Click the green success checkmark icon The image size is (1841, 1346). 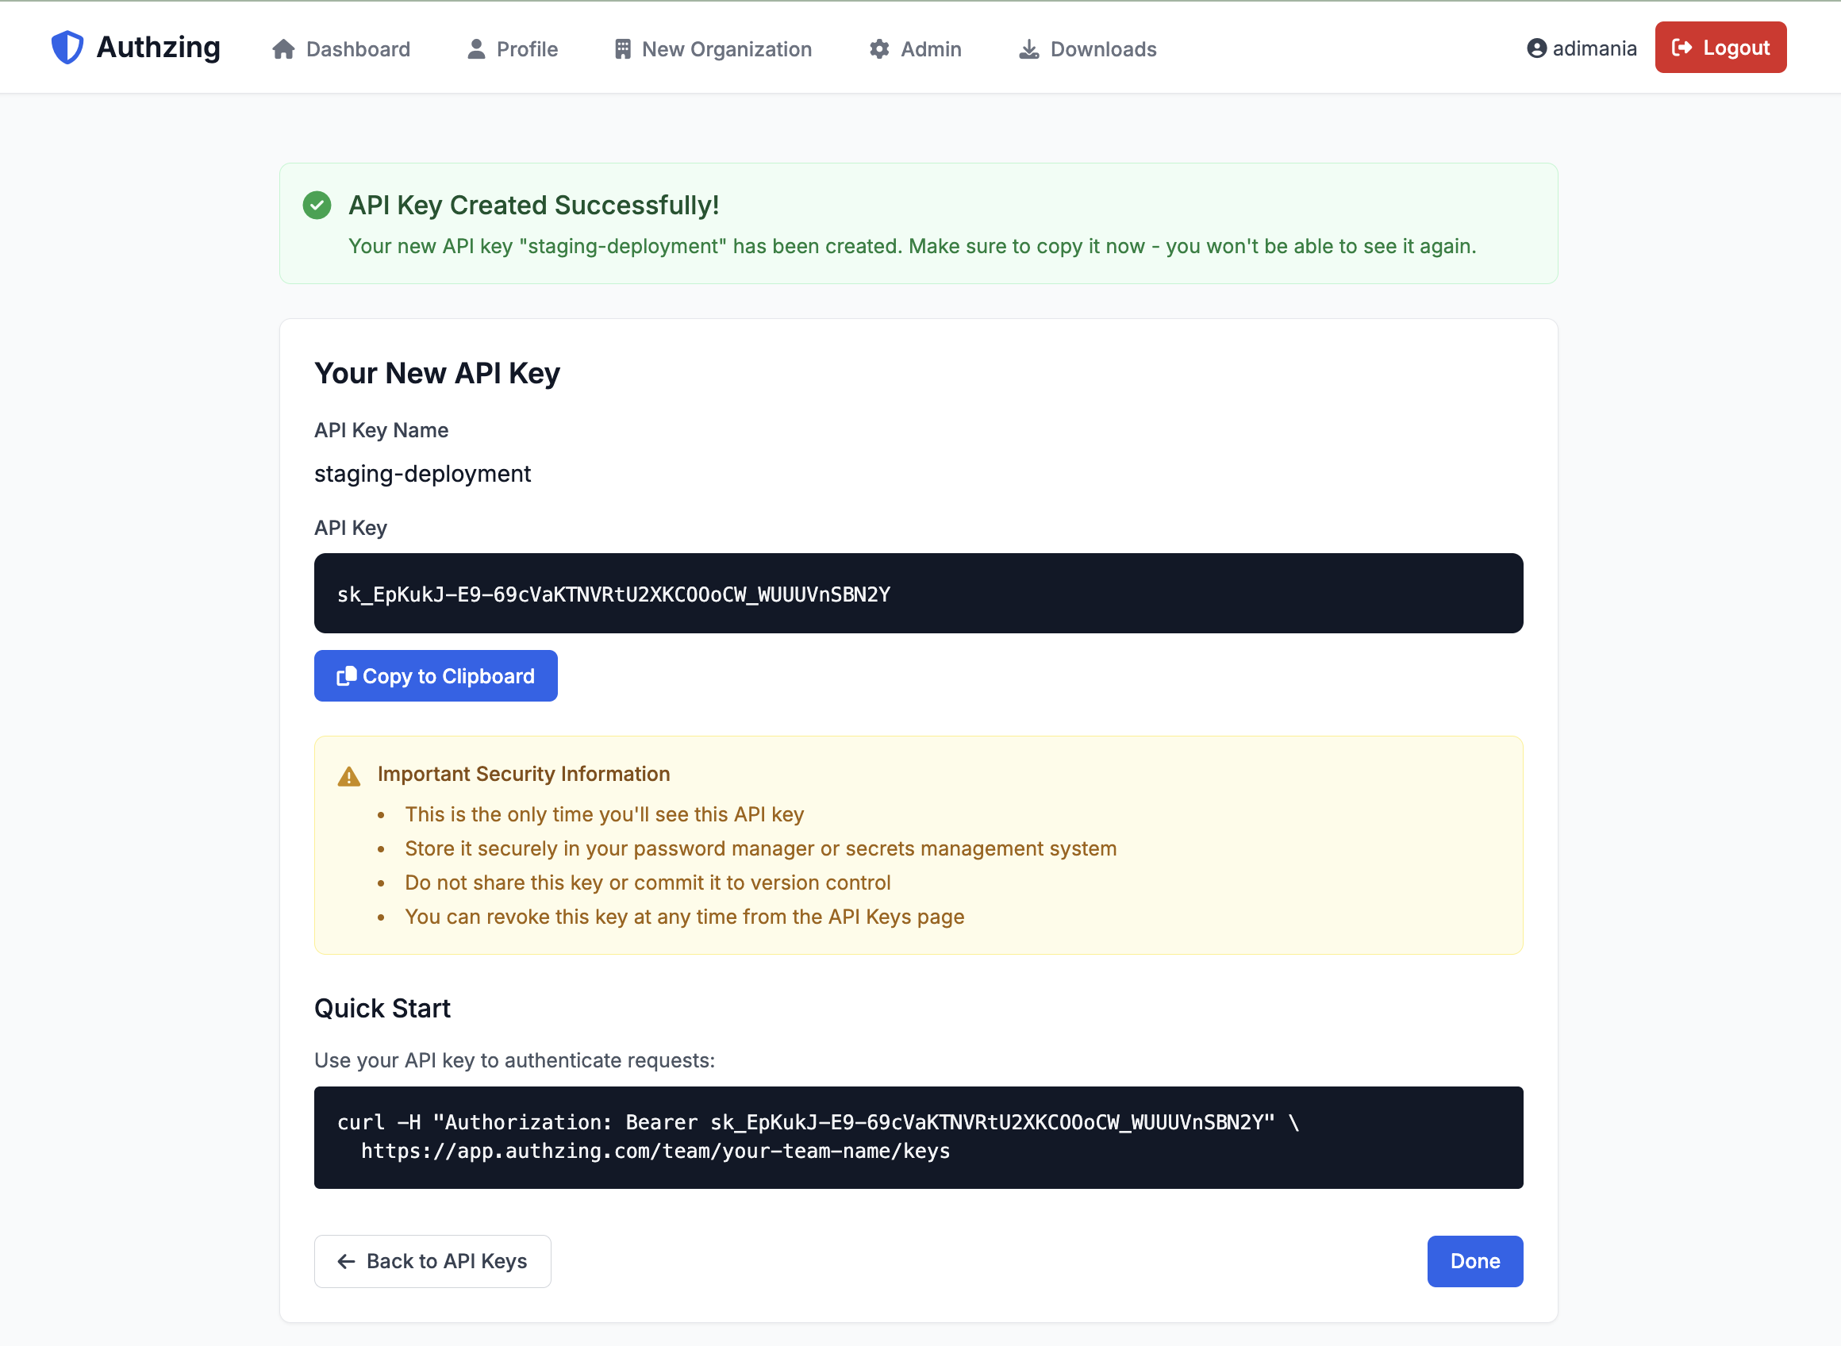[x=317, y=206]
